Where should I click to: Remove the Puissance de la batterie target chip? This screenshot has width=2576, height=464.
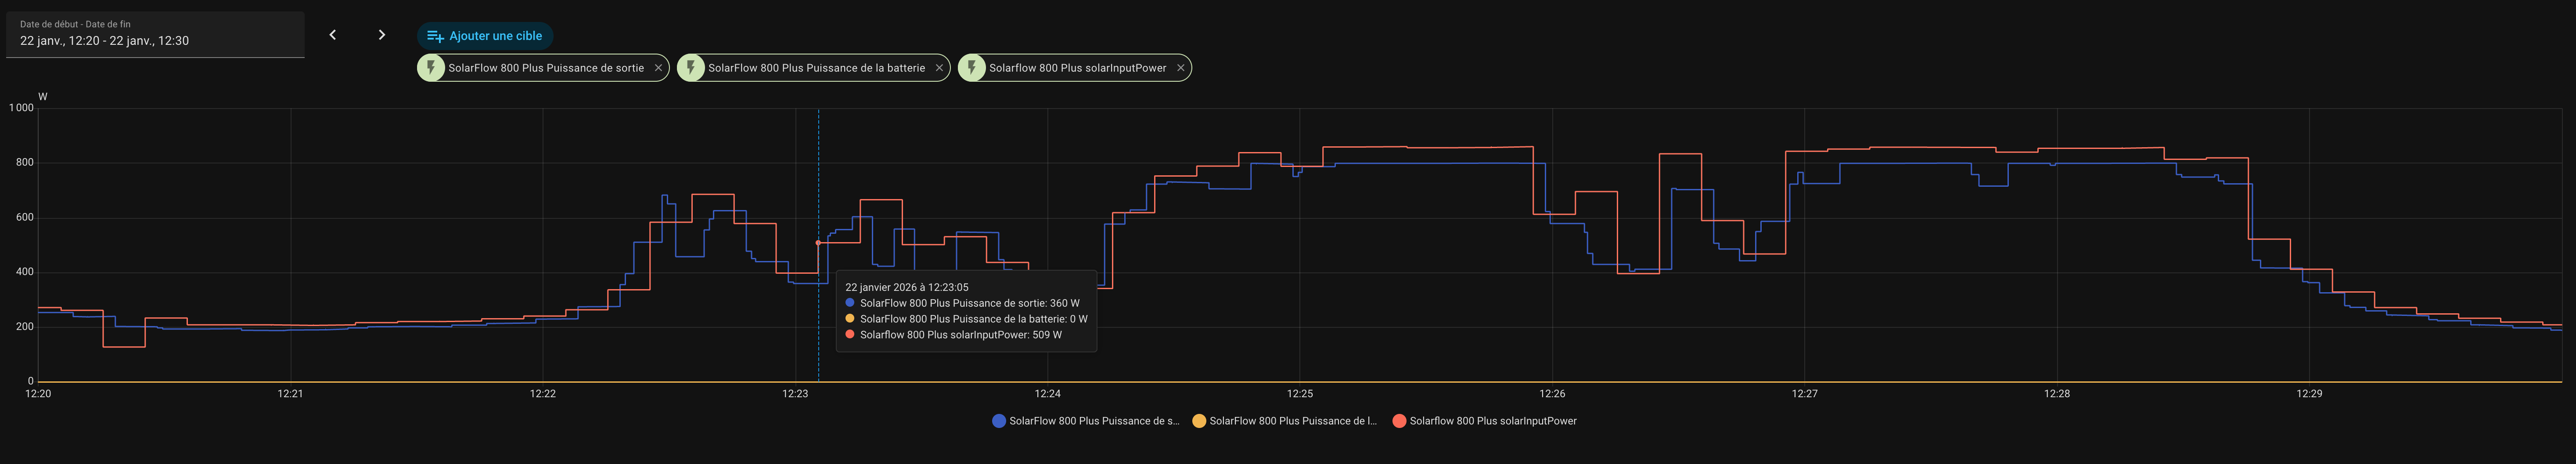tap(939, 68)
